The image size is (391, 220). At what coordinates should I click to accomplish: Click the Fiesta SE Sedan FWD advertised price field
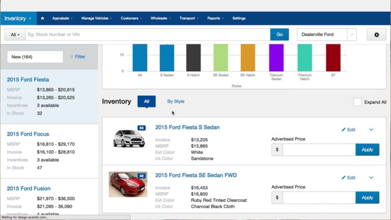click(x=319, y=198)
